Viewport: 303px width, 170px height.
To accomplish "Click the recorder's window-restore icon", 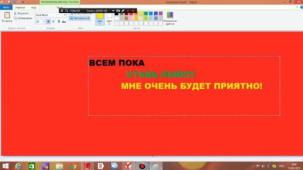I will tap(62, 11).
